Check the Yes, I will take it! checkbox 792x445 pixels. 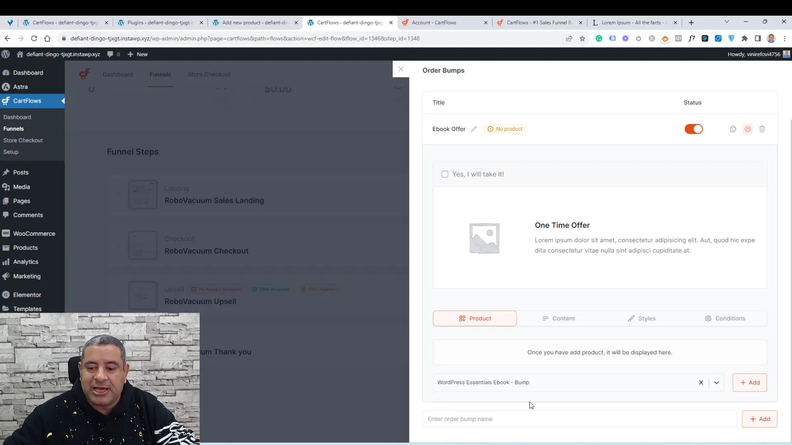(445, 174)
